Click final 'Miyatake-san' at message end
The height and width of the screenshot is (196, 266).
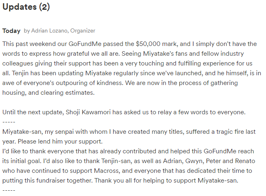coord(218,181)
